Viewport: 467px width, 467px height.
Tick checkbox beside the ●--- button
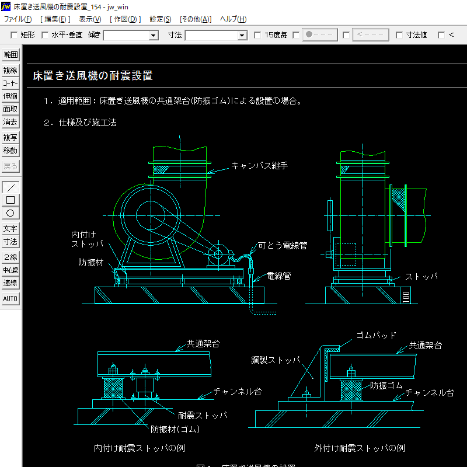click(296, 35)
